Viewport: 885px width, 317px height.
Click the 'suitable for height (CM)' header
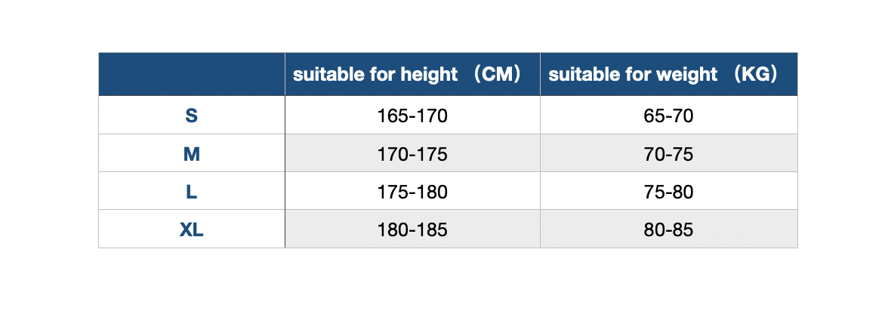(x=407, y=75)
